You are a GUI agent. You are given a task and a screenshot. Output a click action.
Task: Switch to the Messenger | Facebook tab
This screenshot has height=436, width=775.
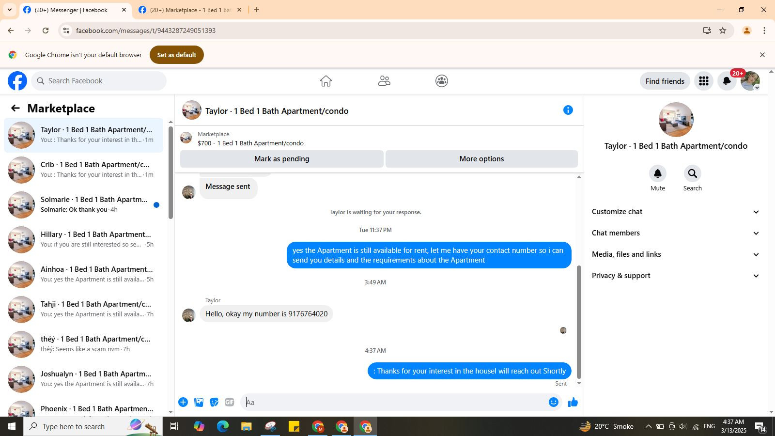tap(75, 10)
